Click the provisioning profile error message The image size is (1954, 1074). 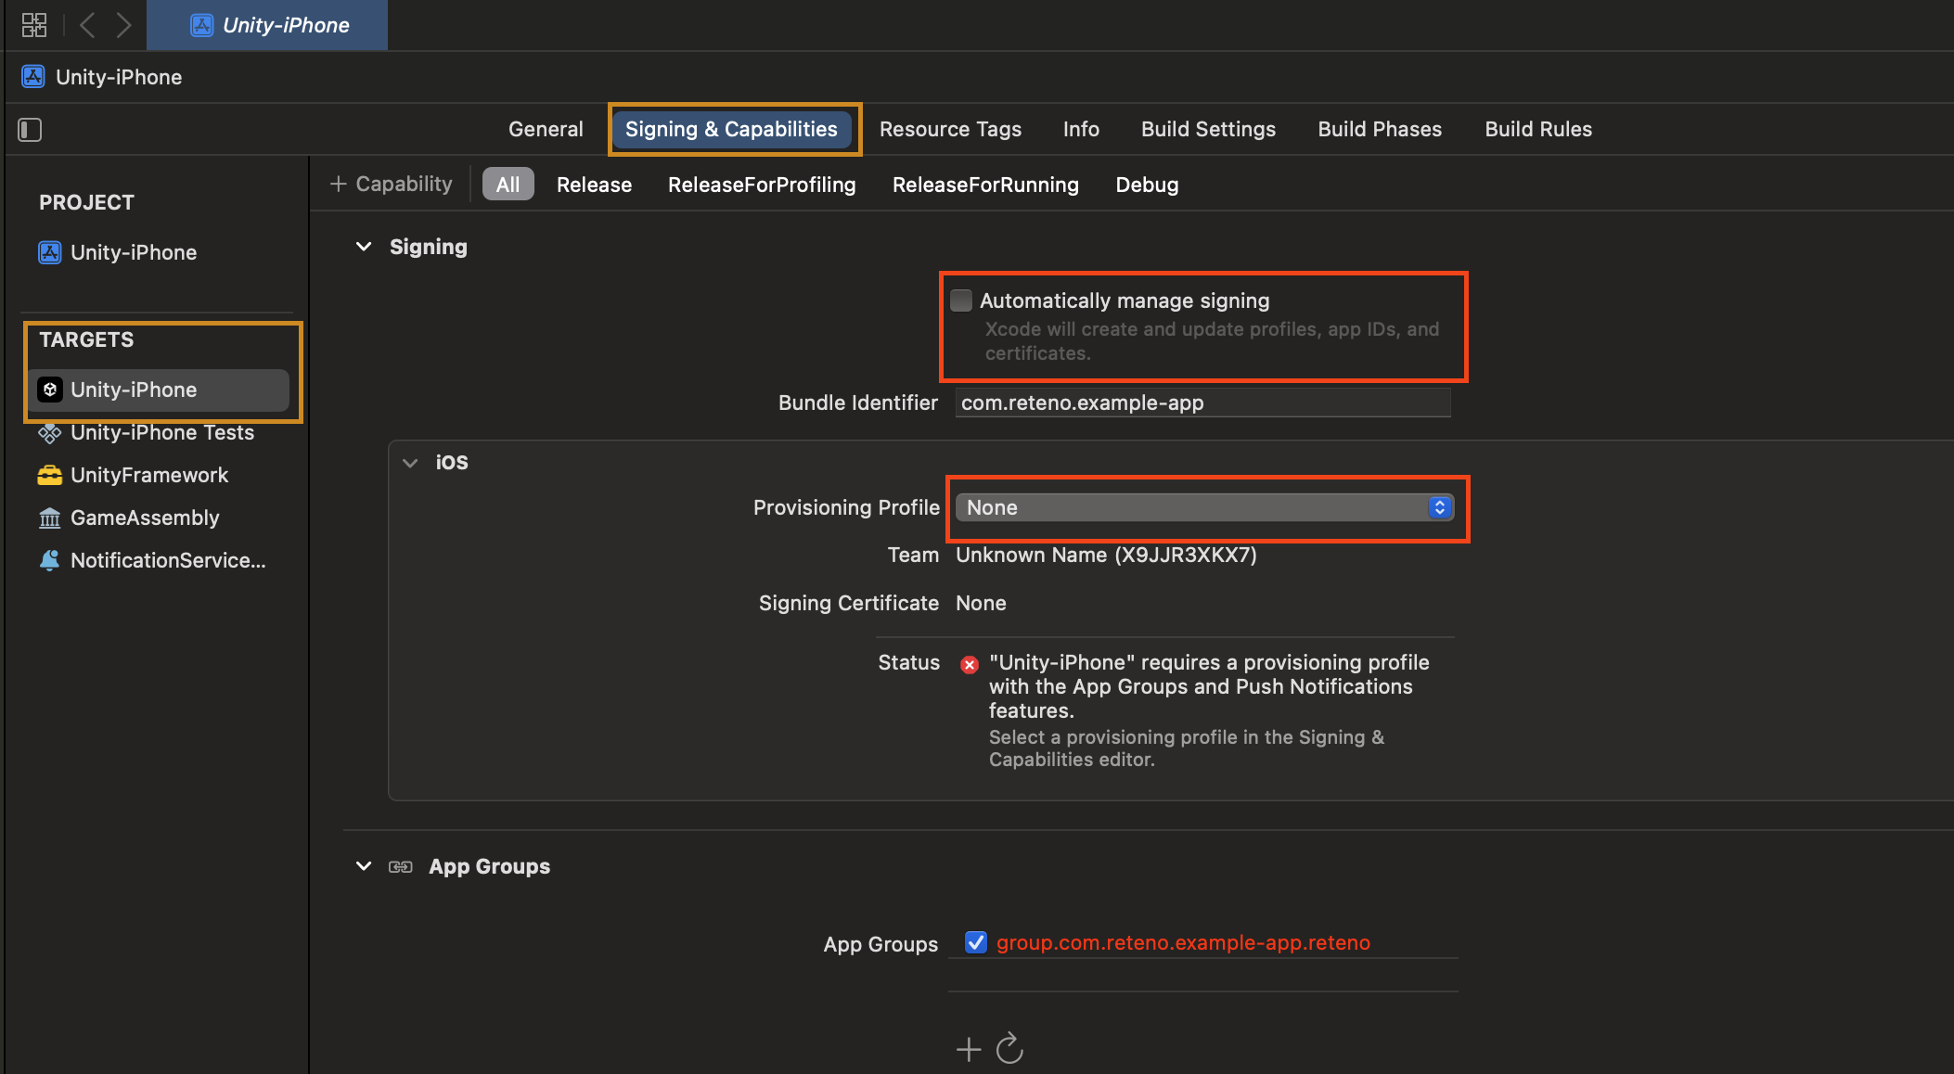1209,686
